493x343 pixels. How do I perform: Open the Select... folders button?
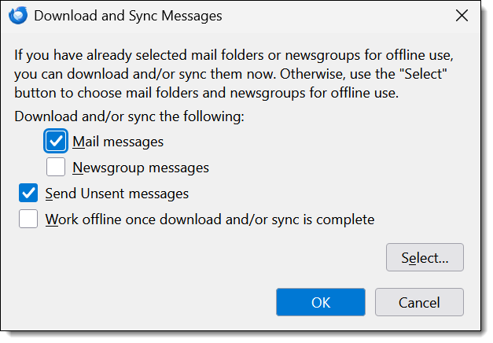click(x=425, y=257)
